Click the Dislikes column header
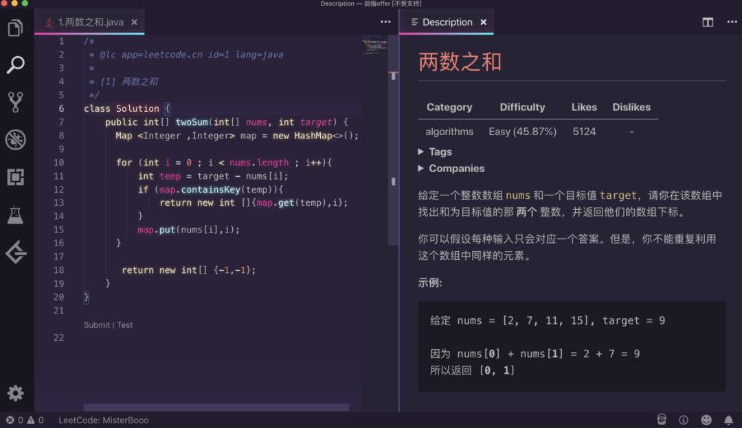 [631, 107]
